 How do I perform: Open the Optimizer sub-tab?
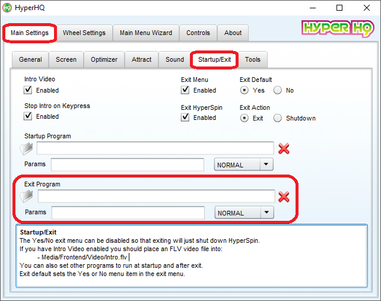104,59
